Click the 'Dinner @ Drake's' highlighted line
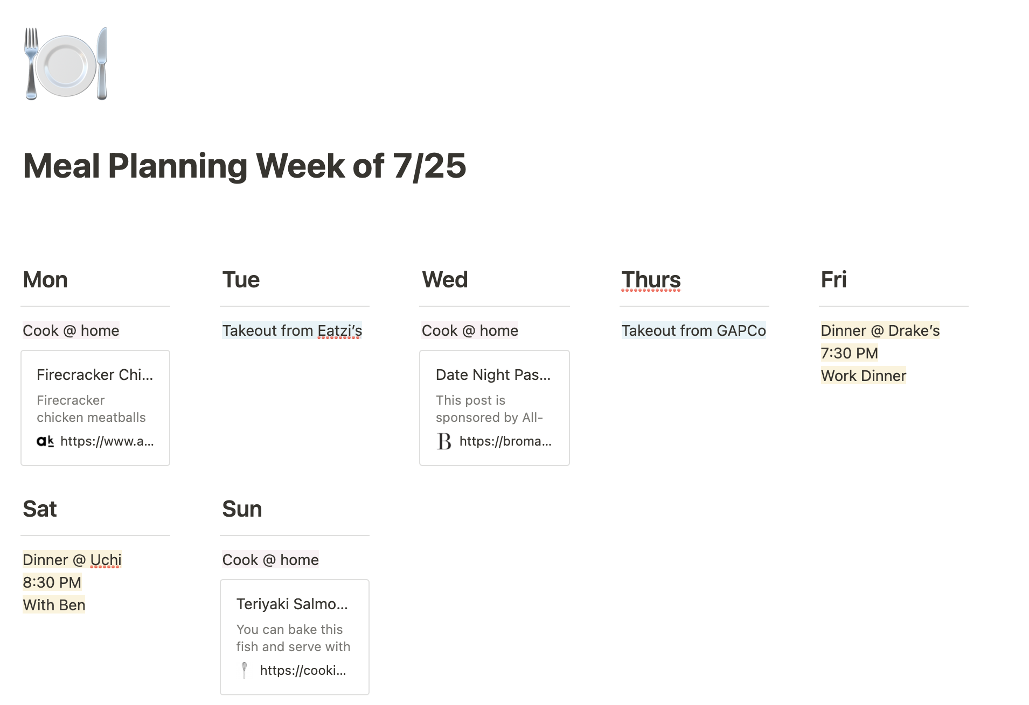This screenshot has width=1029, height=705. click(880, 330)
